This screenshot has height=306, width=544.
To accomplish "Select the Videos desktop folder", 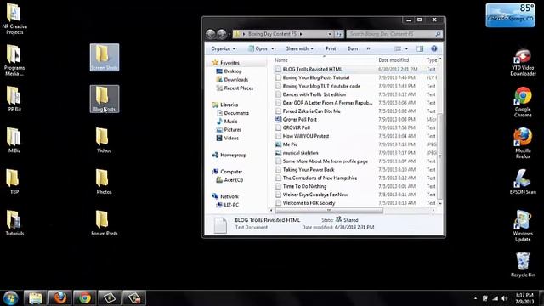I will coord(104,140).
